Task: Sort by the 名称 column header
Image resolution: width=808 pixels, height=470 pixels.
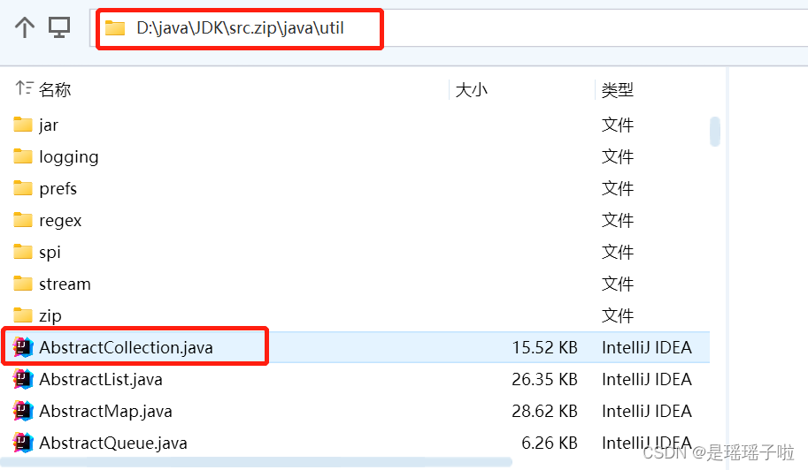Action: click(x=55, y=90)
